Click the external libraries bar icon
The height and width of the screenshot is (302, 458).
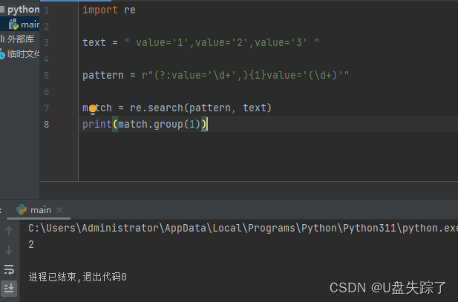coord(2,39)
